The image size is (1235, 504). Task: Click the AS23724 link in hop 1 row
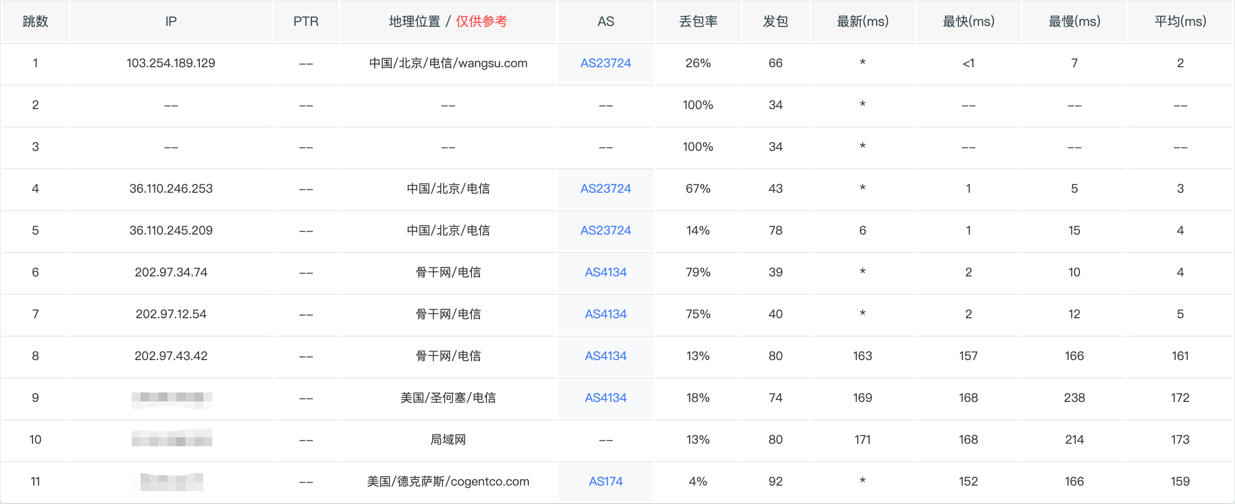606,63
